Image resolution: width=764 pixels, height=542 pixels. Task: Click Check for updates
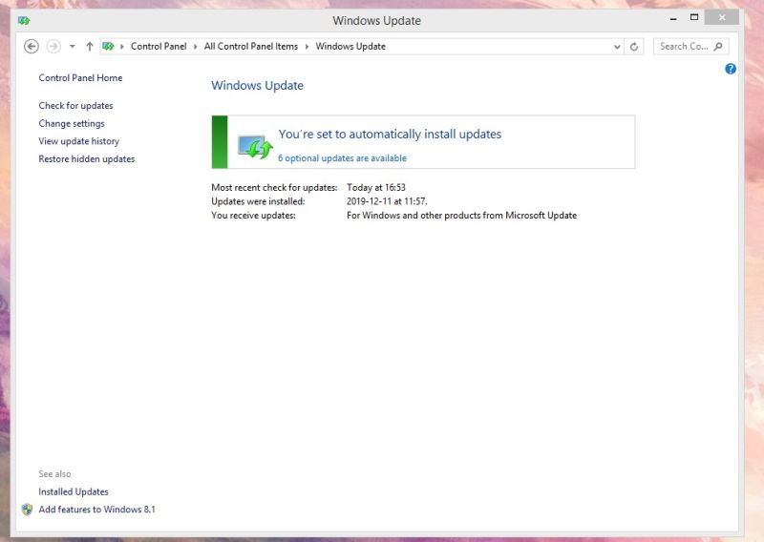point(75,106)
